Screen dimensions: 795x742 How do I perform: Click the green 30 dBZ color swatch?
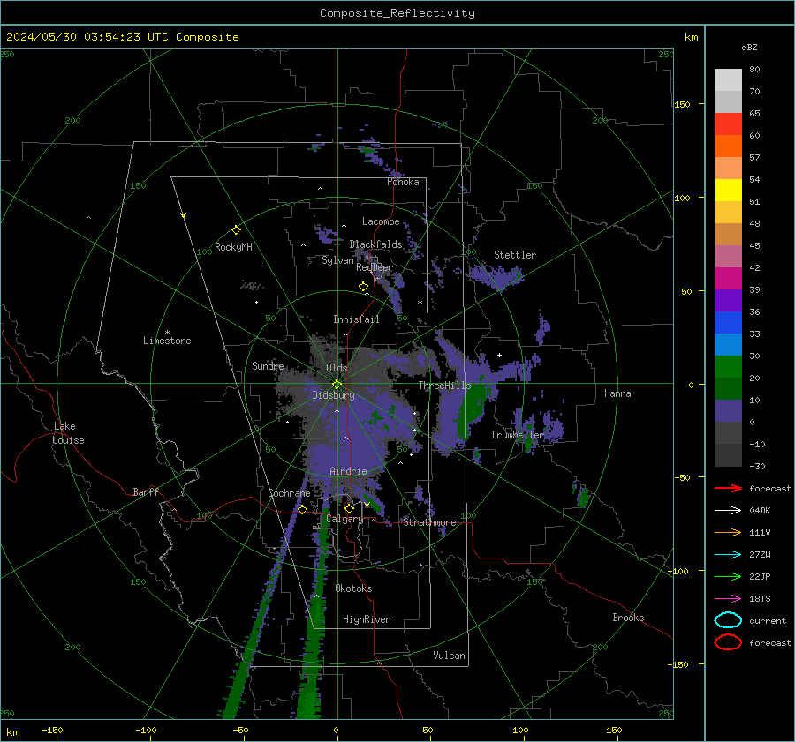coord(728,366)
